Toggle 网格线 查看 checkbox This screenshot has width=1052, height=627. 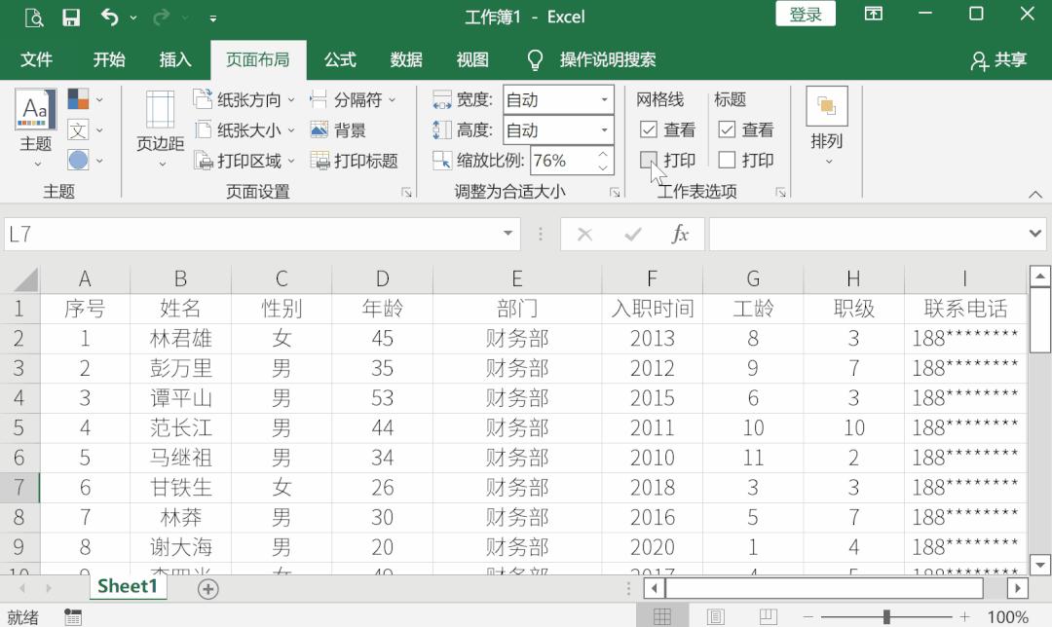pos(649,129)
